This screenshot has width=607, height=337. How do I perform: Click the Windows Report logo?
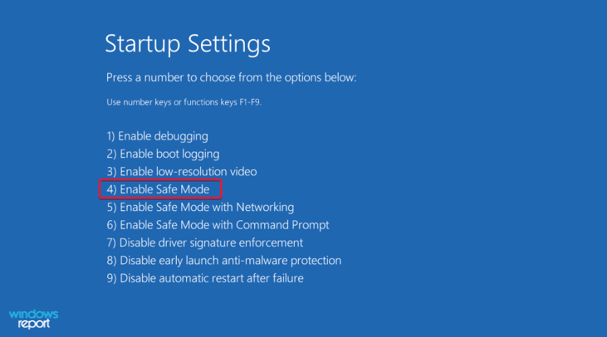34,319
